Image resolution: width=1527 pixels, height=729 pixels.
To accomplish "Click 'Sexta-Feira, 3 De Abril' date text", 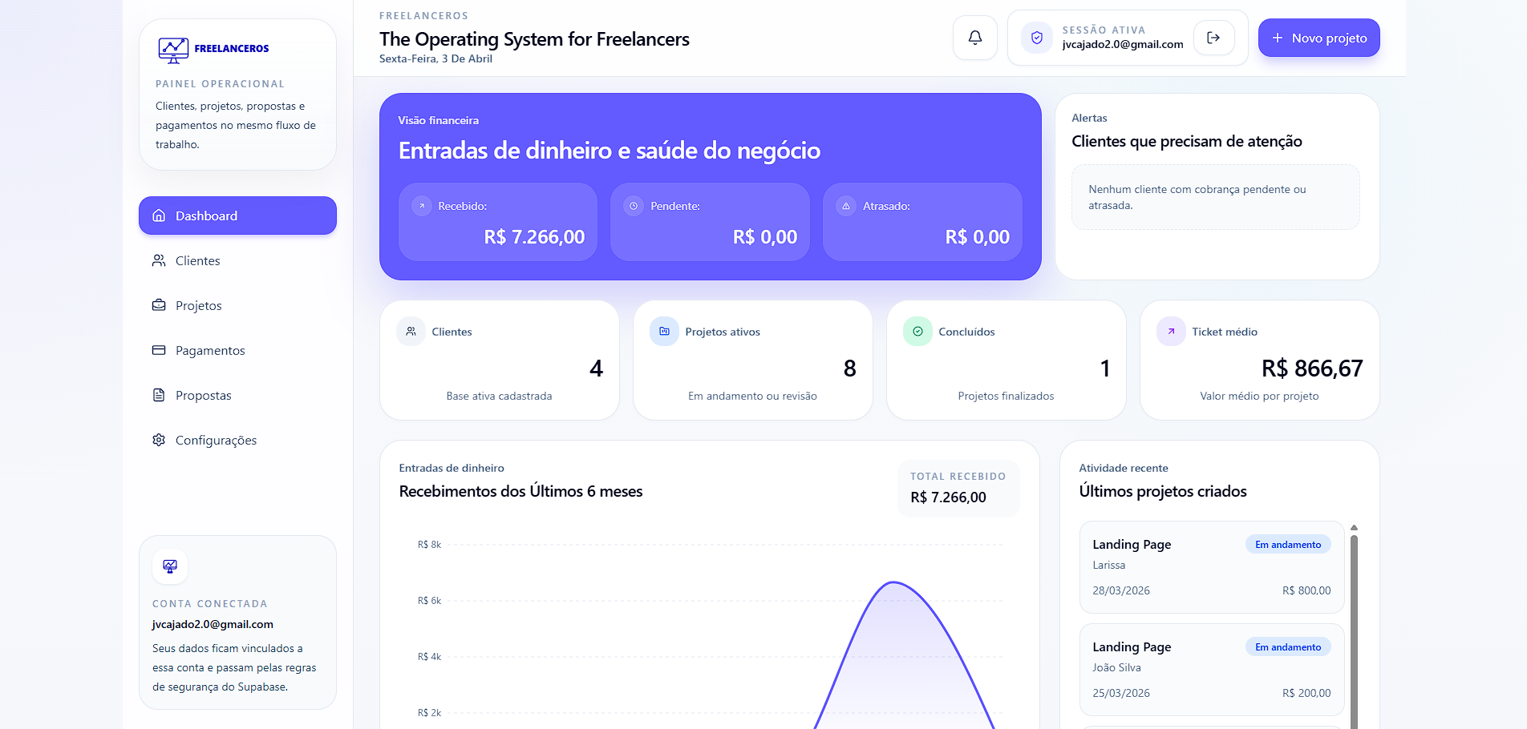I will click(x=435, y=58).
